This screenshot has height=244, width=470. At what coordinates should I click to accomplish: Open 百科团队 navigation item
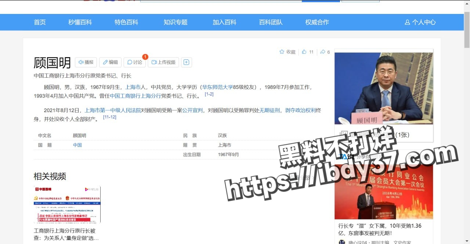[271, 22]
